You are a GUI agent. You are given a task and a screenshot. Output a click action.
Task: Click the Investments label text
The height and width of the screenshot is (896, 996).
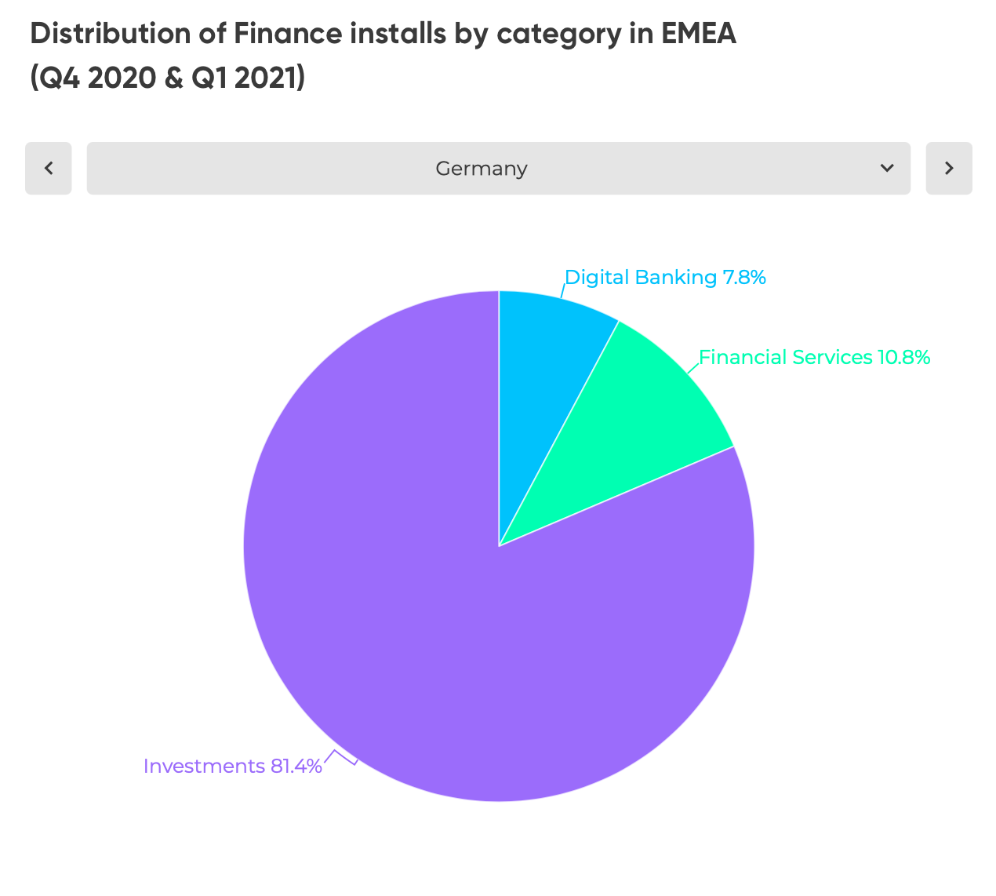point(204,766)
